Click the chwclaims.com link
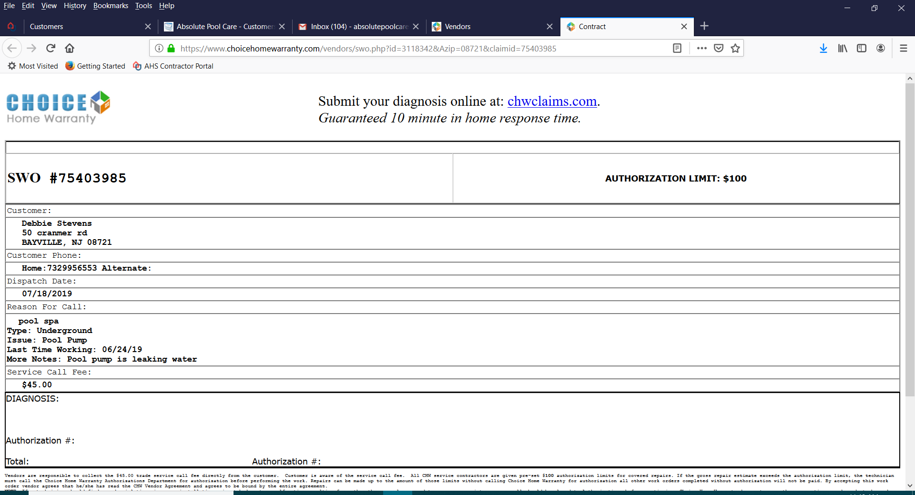The width and height of the screenshot is (915, 495). click(x=552, y=101)
